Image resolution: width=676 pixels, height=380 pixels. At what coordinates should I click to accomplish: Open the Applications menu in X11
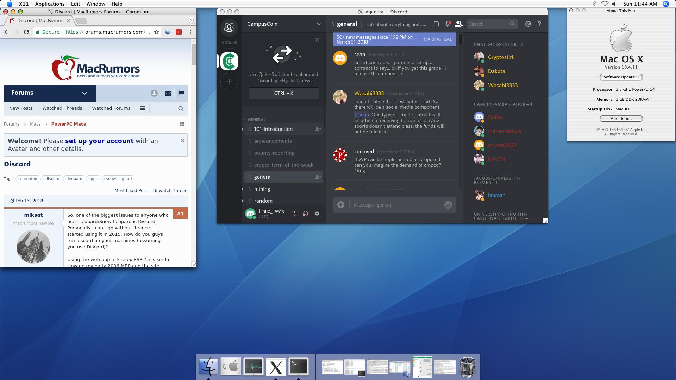[50, 4]
